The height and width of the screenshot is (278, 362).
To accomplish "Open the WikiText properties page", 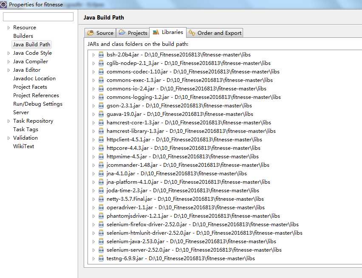I will 23,146.
